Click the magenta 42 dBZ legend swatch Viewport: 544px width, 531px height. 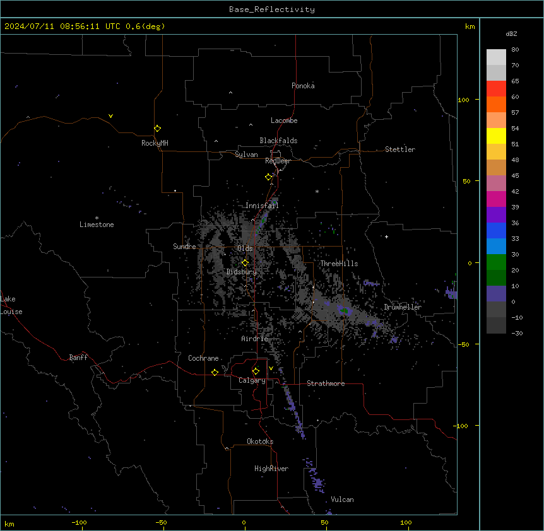click(x=496, y=199)
